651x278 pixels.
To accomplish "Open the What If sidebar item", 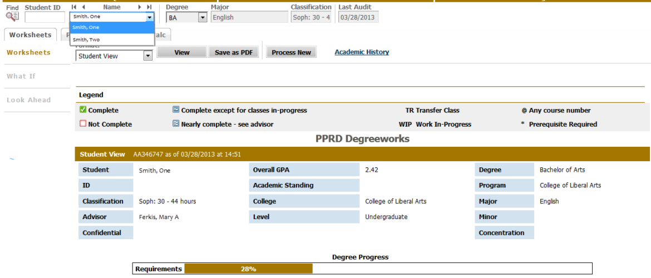I will tap(21, 76).
